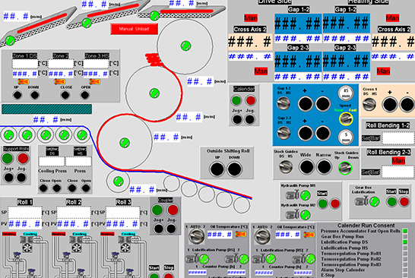Click the Gap 2-3 plus button

pos(306,133)
